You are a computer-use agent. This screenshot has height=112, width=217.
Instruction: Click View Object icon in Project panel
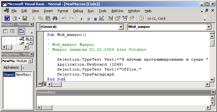(12, 31)
